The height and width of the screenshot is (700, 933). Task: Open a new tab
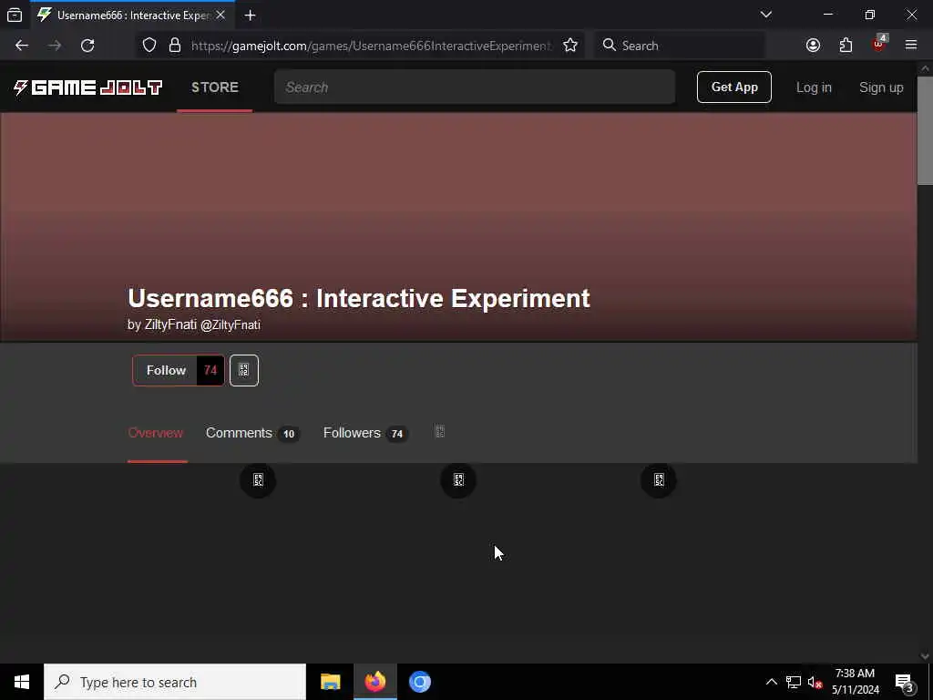coord(250,15)
